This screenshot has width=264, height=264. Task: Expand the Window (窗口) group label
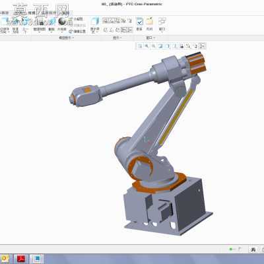point(150,38)
